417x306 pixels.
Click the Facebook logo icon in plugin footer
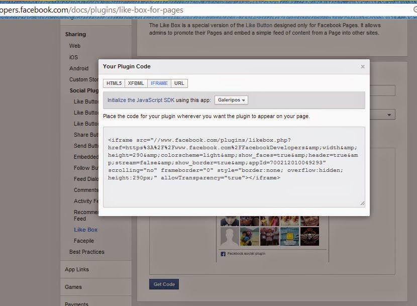[x=223, y=254]
